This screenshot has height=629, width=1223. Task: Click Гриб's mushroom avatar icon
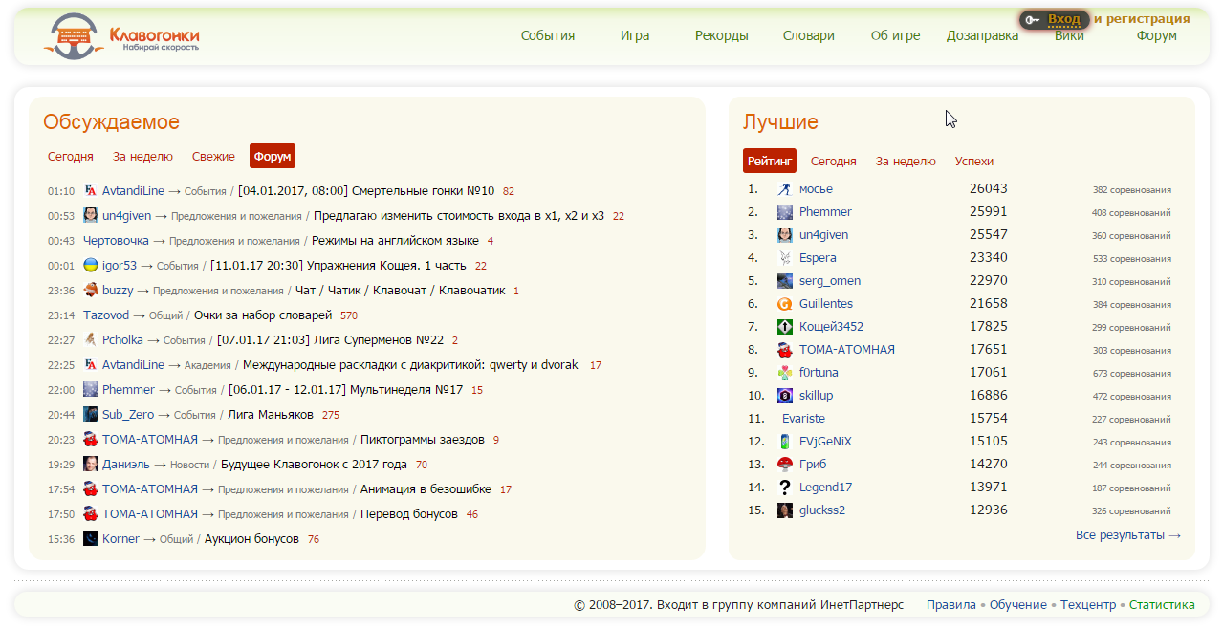[x=785, y=465]
